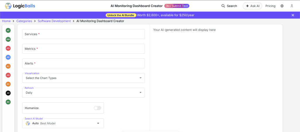The image size is (300, 132).
Task: Select the red AG sidebar avatar
Action: coord(8,75)
